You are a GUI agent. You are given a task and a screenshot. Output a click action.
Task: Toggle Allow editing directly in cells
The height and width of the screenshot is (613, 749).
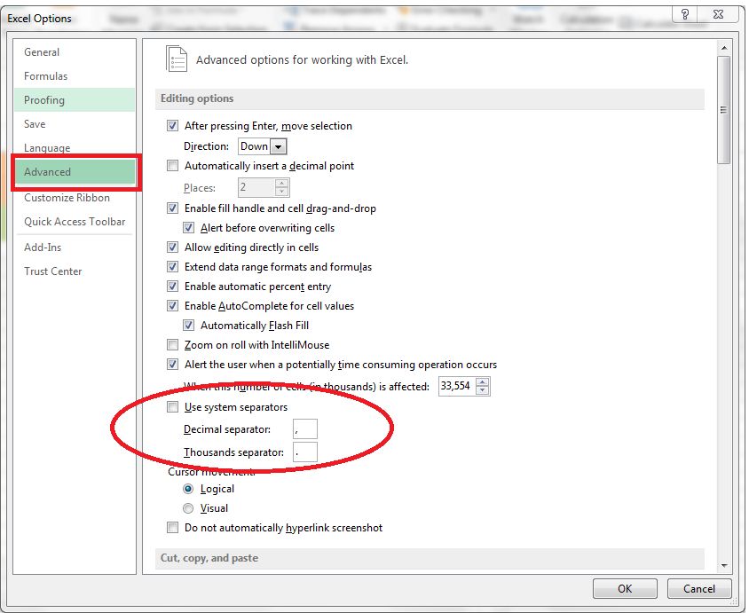click(x=172, y=248)
